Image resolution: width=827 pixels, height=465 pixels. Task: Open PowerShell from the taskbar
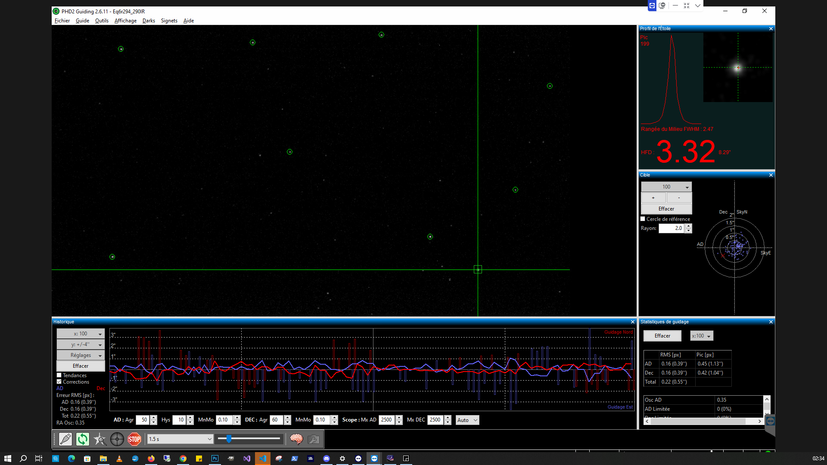[295, 459]
